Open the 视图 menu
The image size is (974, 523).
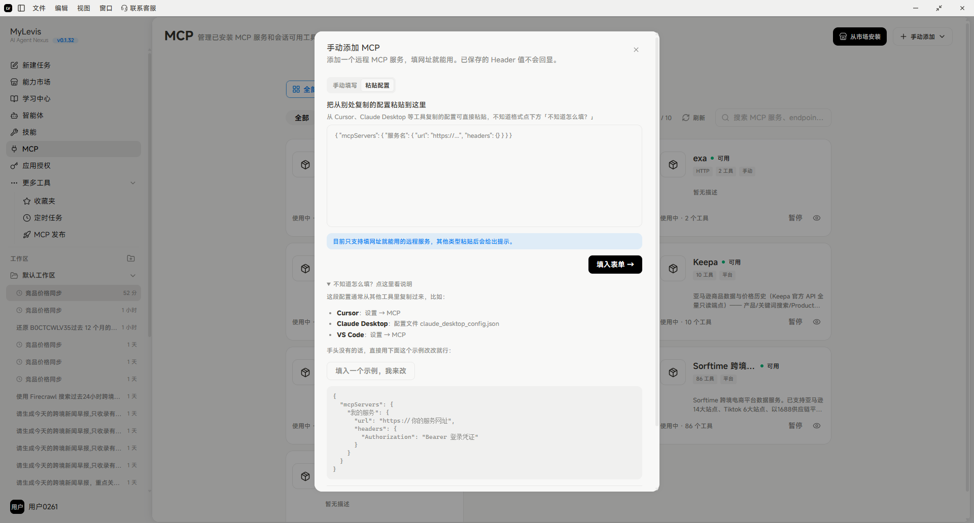[x=84, y=8]
